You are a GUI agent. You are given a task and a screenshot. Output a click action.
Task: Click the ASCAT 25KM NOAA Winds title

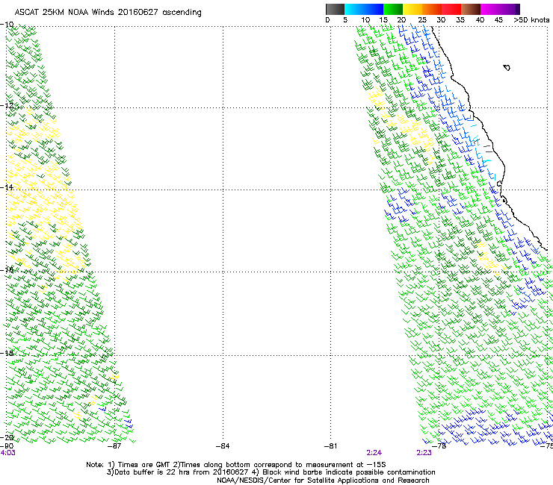[108, 13]
